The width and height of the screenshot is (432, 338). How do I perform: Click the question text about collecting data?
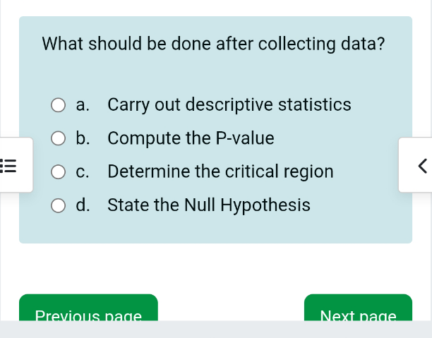point(213,44)
